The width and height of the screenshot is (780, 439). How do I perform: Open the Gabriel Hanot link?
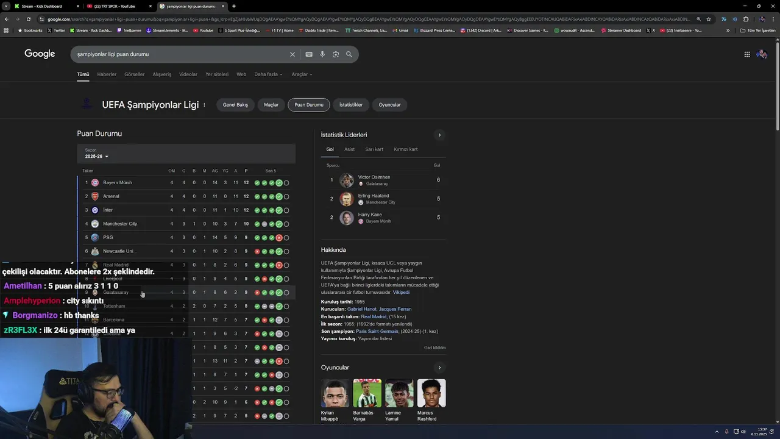(x=361, y=309)
